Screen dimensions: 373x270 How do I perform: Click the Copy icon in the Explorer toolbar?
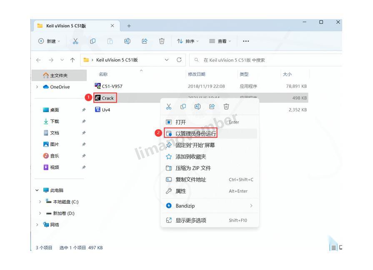click(x=93, y=41)
